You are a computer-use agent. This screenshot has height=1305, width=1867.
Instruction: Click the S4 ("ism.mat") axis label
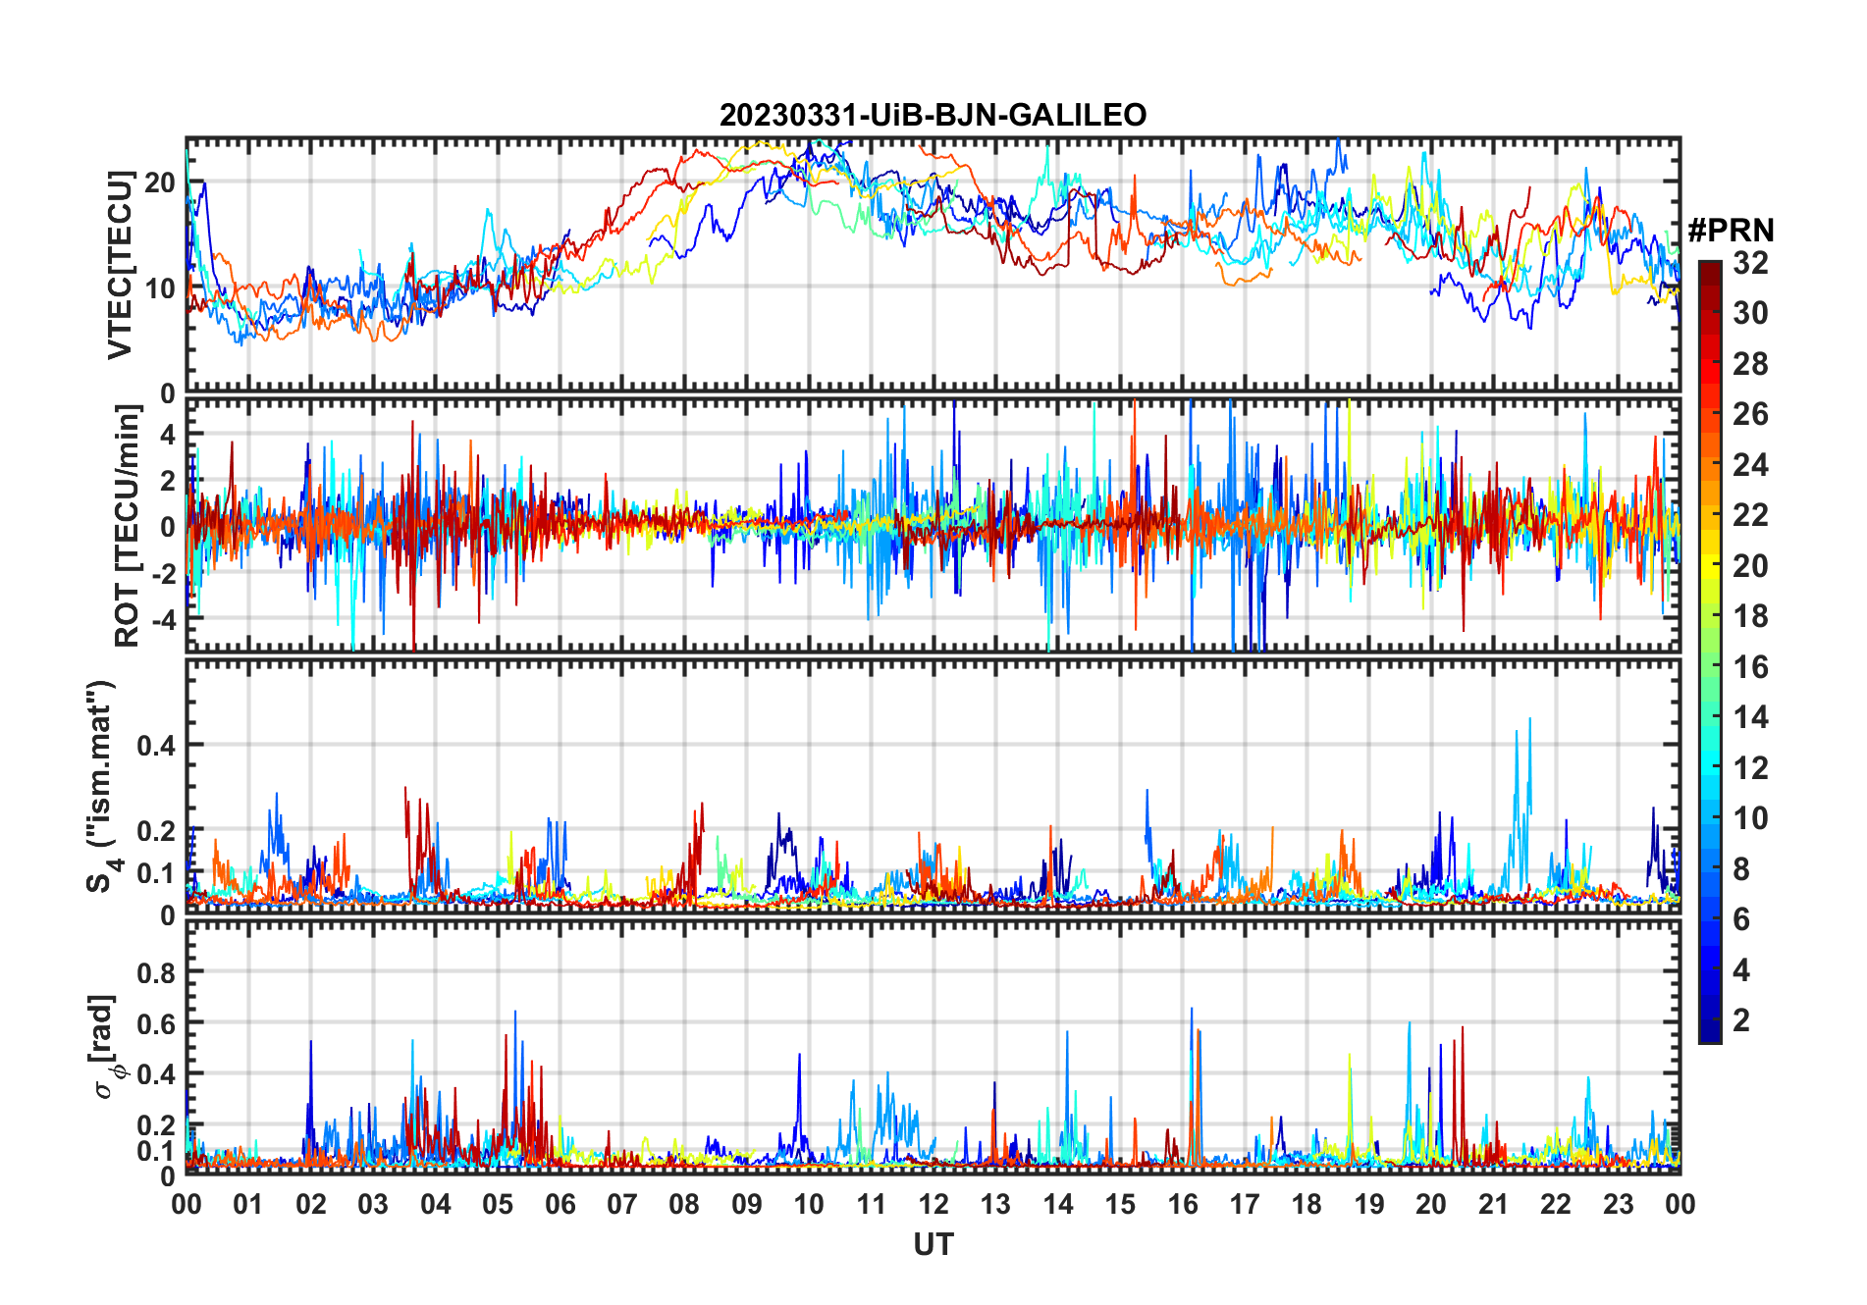click(101, 787)
